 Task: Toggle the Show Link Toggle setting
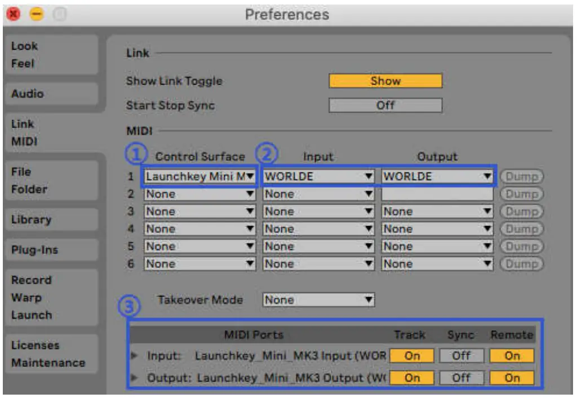385,81
